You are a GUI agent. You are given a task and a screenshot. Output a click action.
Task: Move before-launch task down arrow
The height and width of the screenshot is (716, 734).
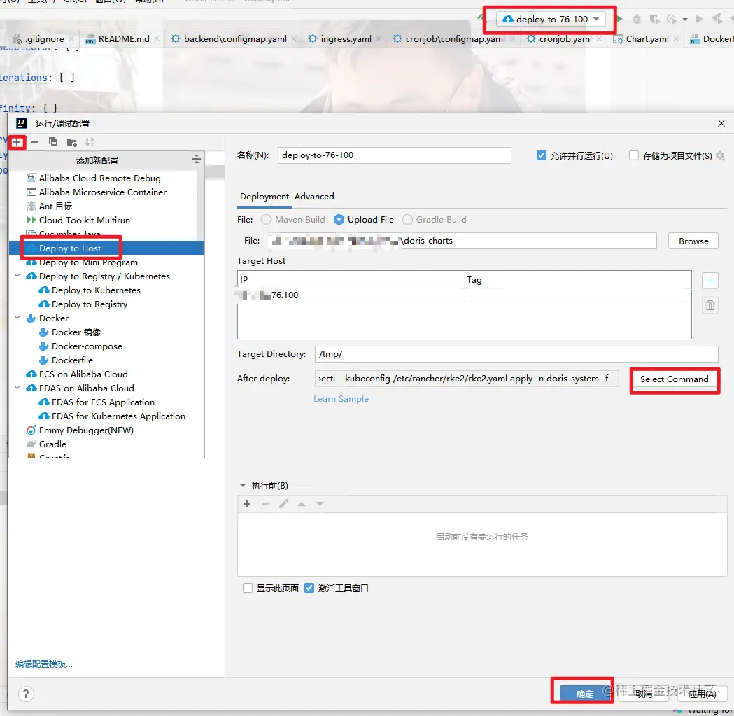320,504
